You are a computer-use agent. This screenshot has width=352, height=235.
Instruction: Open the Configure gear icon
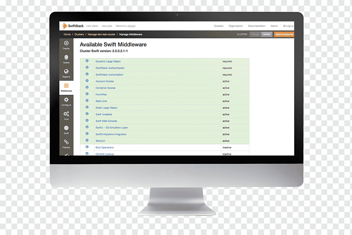pyautogui.click(x=66, y=100)
